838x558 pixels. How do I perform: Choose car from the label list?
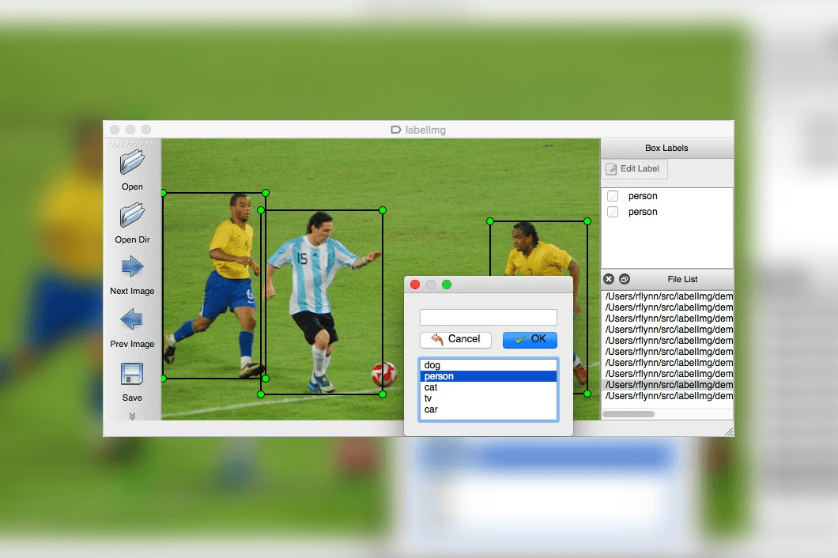pyautogui.click(x=489, y=409)
